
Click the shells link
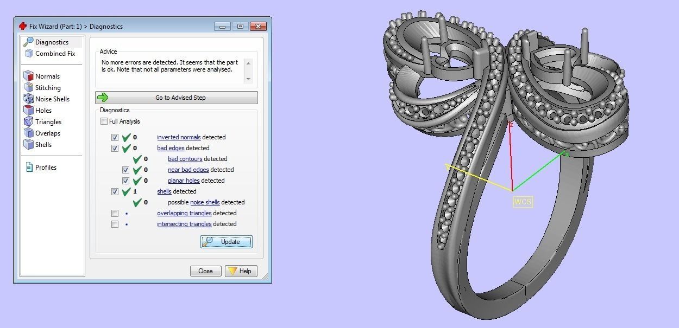coord(164,191)
